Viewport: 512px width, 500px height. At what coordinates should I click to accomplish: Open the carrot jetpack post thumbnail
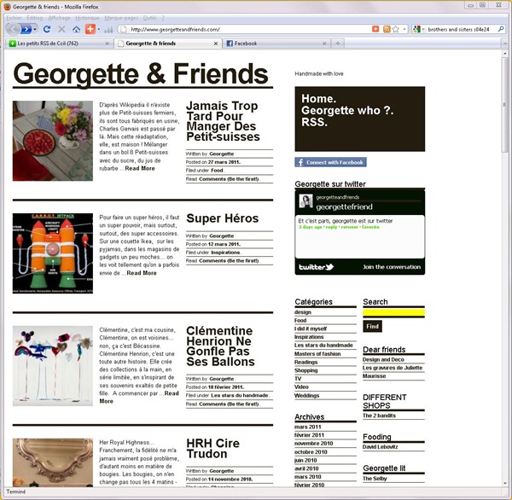point(53,253)
